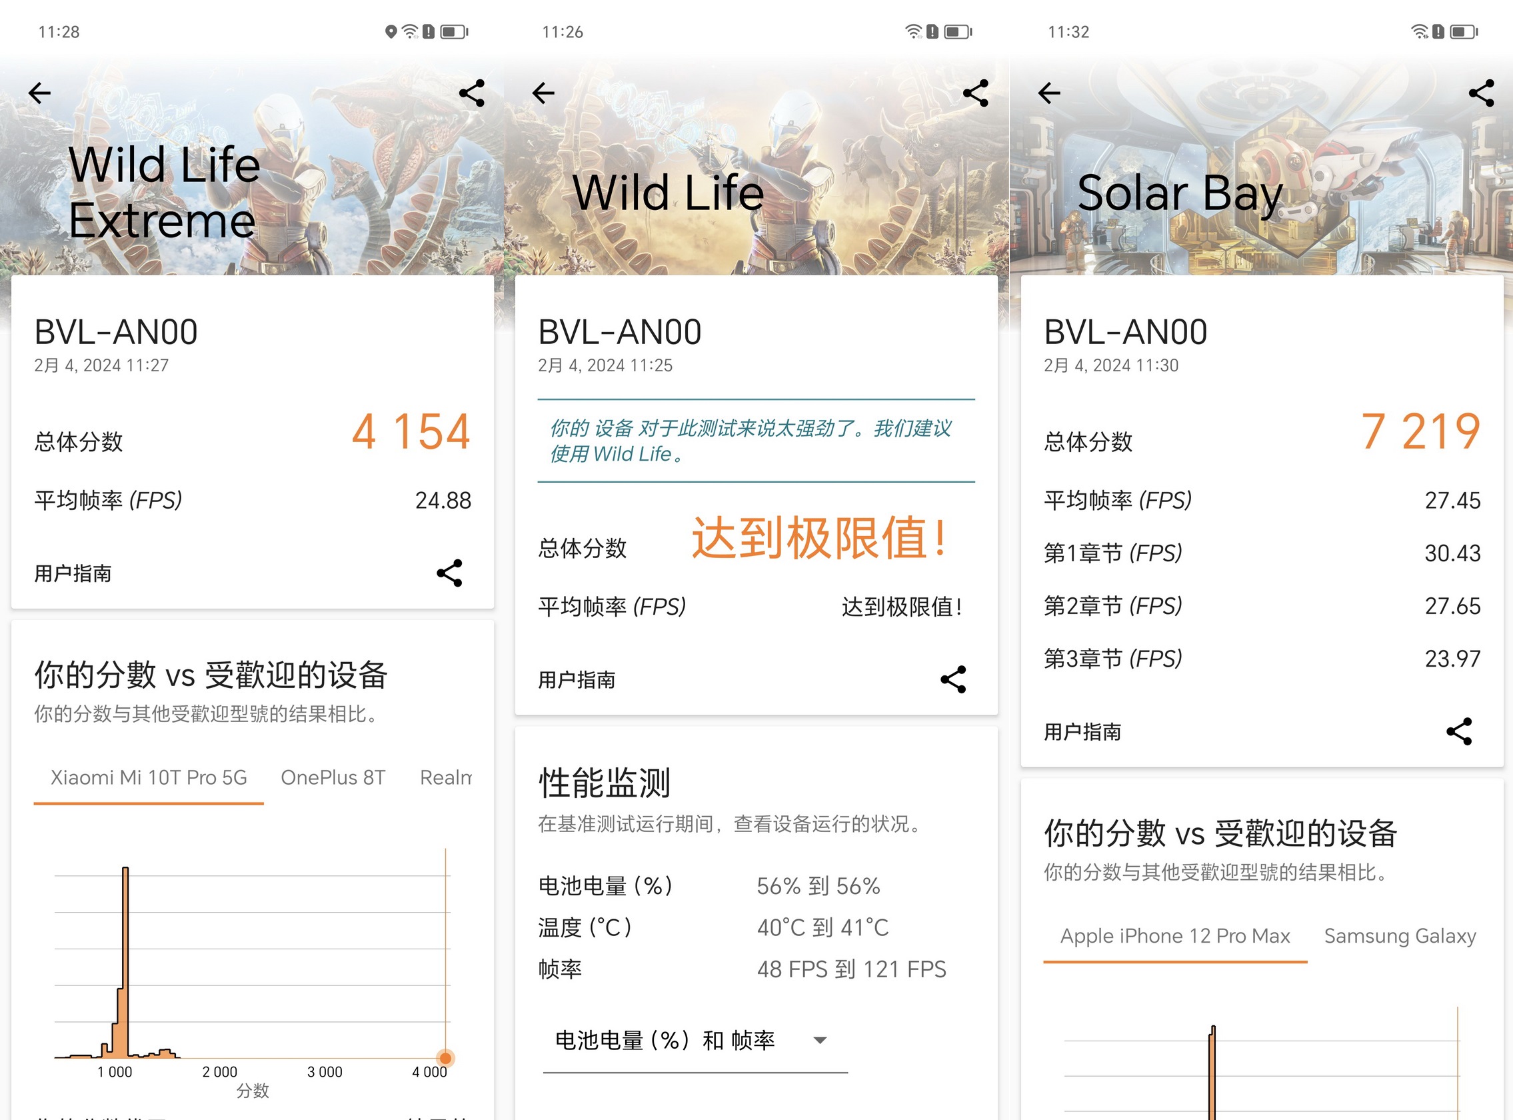Share from Solar Bay header
The width and height of the screenshot is (1513, 1120).
tap(1481, 93)
